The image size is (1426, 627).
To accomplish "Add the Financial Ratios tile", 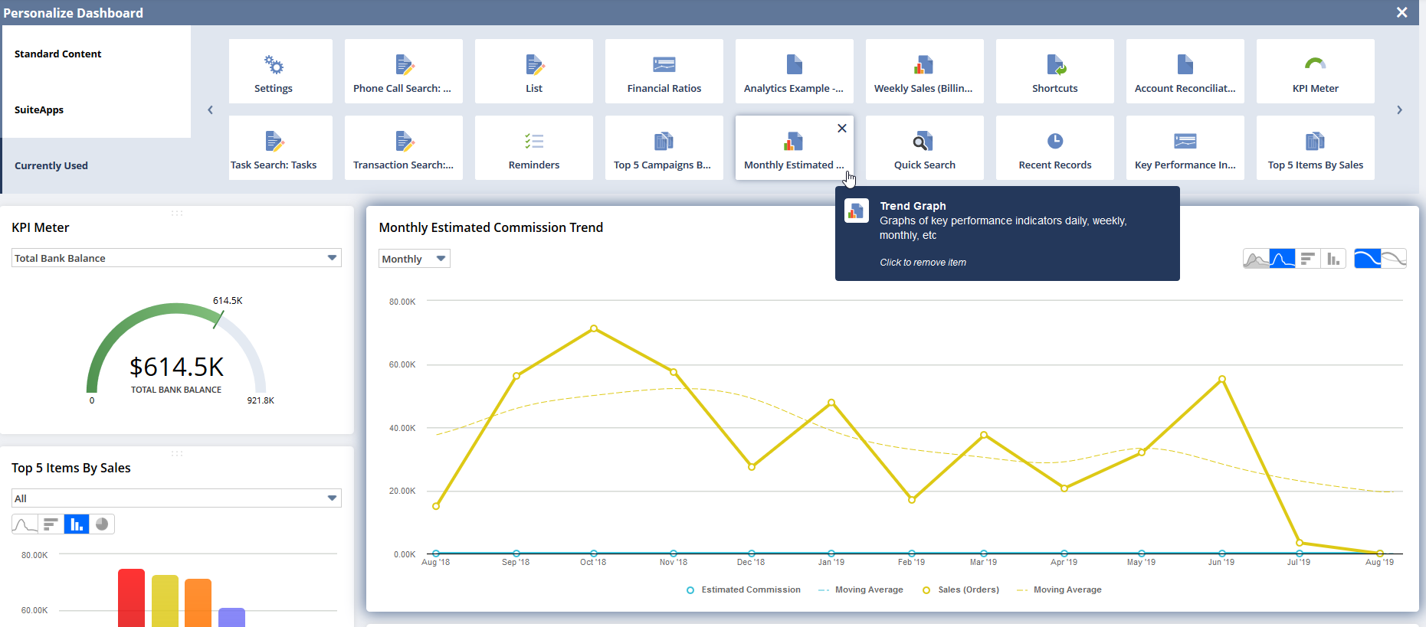I will [664, 71].
